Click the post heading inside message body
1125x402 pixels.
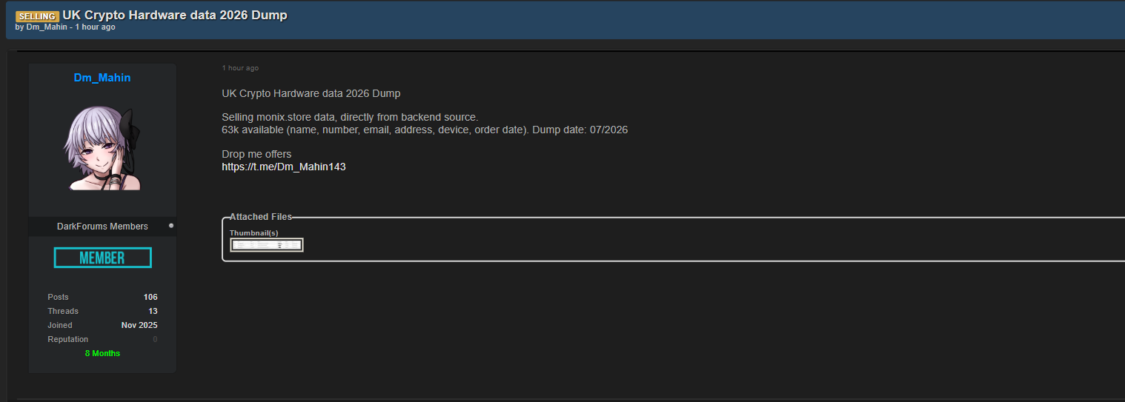click(x=311, y=94)
